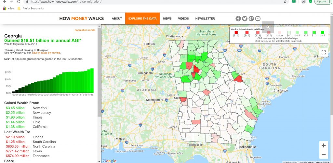Click the site search magnifier icon
333x163 pixels.
268,27
